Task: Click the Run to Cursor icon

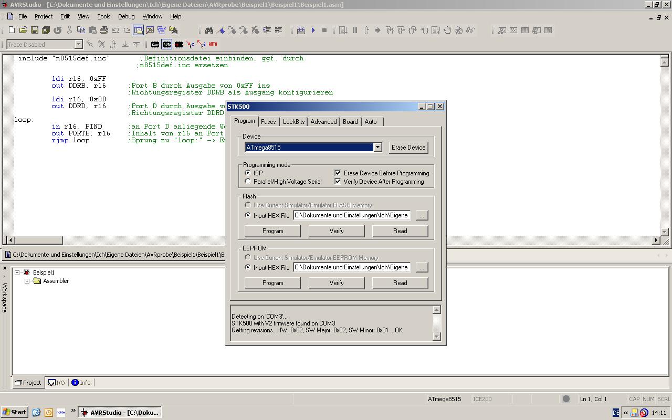Action: click(424, 30)
